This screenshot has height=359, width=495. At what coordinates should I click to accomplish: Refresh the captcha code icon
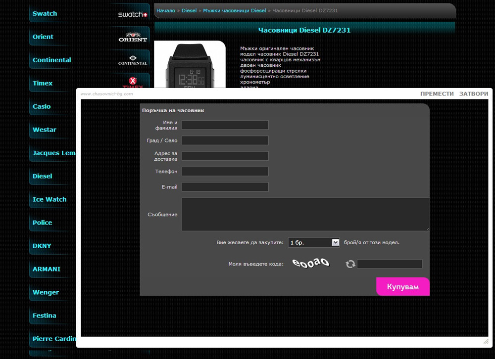pos(350,264)
